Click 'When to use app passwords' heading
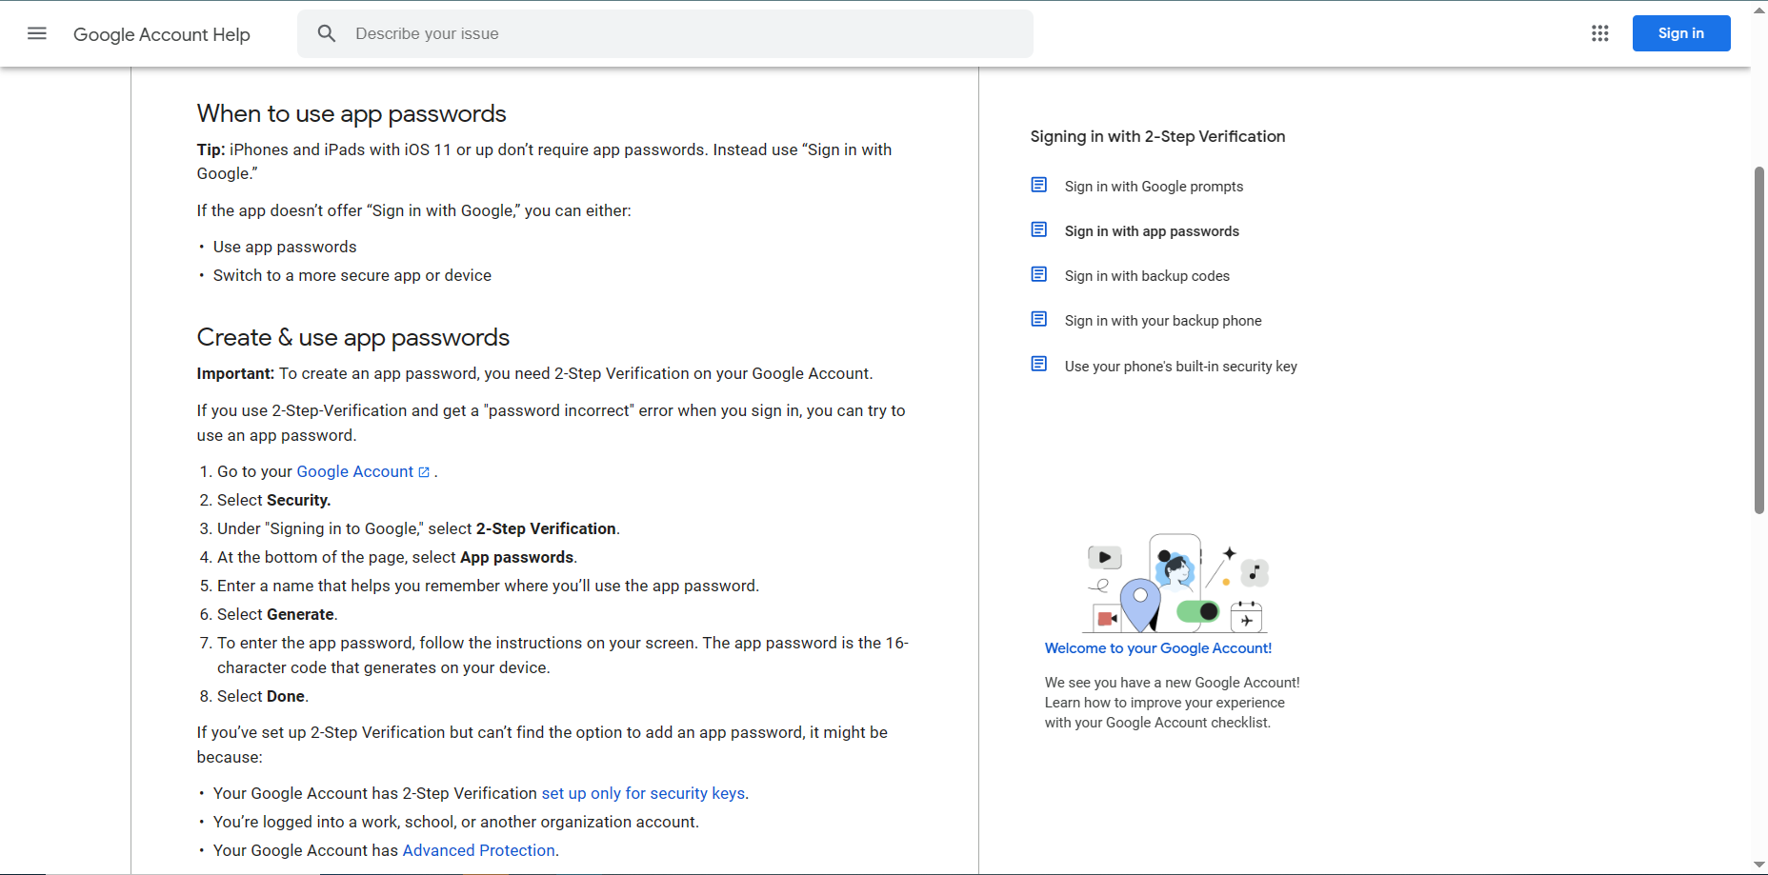The image size is (1768, 875). (352, 113)
